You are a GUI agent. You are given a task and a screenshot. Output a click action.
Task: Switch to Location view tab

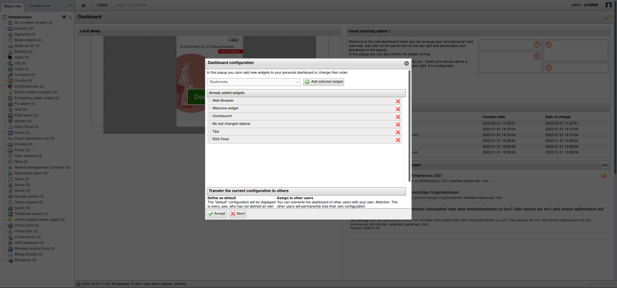[x=39, y=6]
